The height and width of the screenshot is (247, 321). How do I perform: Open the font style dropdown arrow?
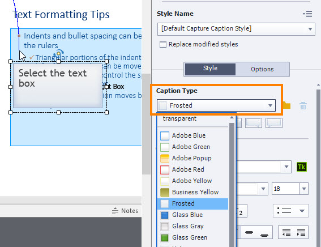263,189
